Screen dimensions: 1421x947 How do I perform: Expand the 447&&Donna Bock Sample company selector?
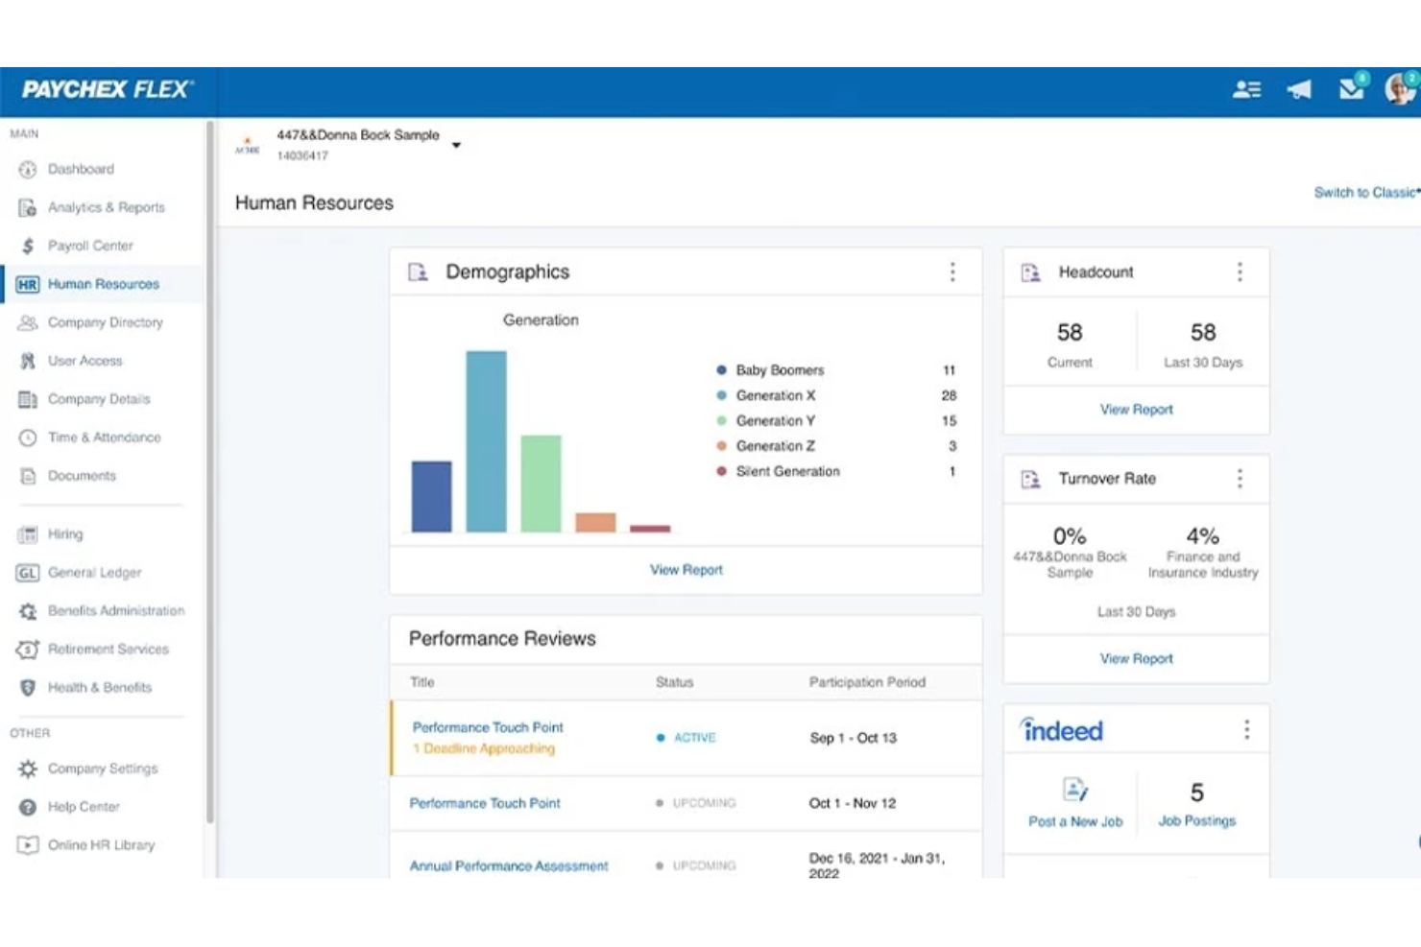click(457, 145)
